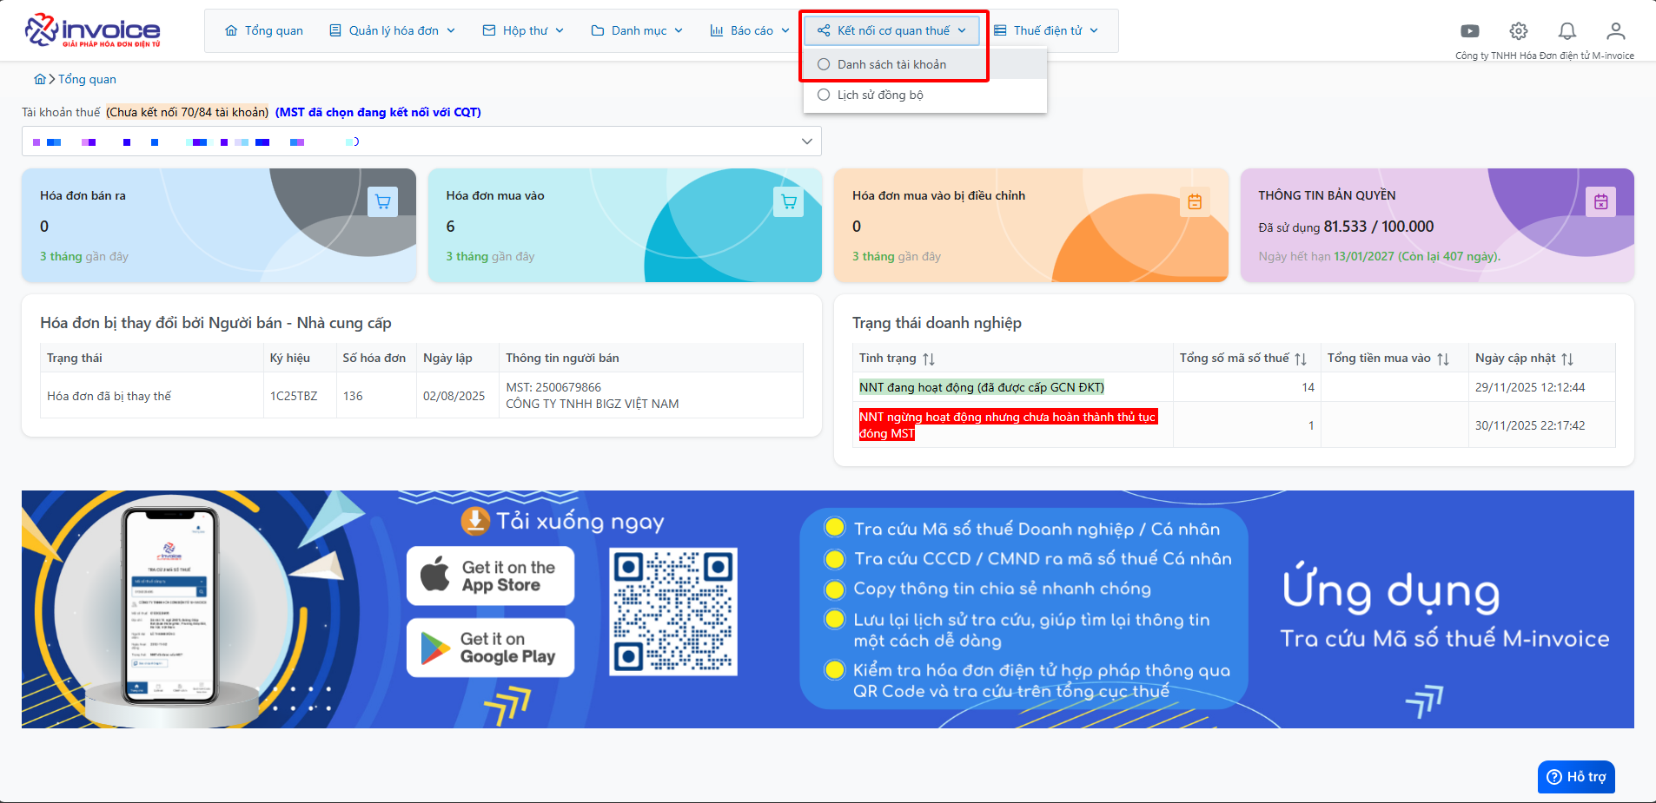Viewport: 1656px width, 803px height.
Task: Expand the Quản lý hóa đơn dropdown menu
Action: pyautogui.click(x=393, y=30)
